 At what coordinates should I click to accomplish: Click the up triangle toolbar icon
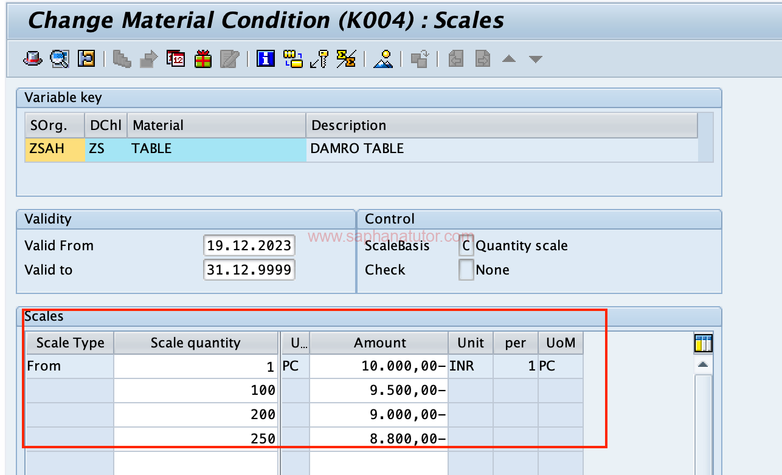509,59
